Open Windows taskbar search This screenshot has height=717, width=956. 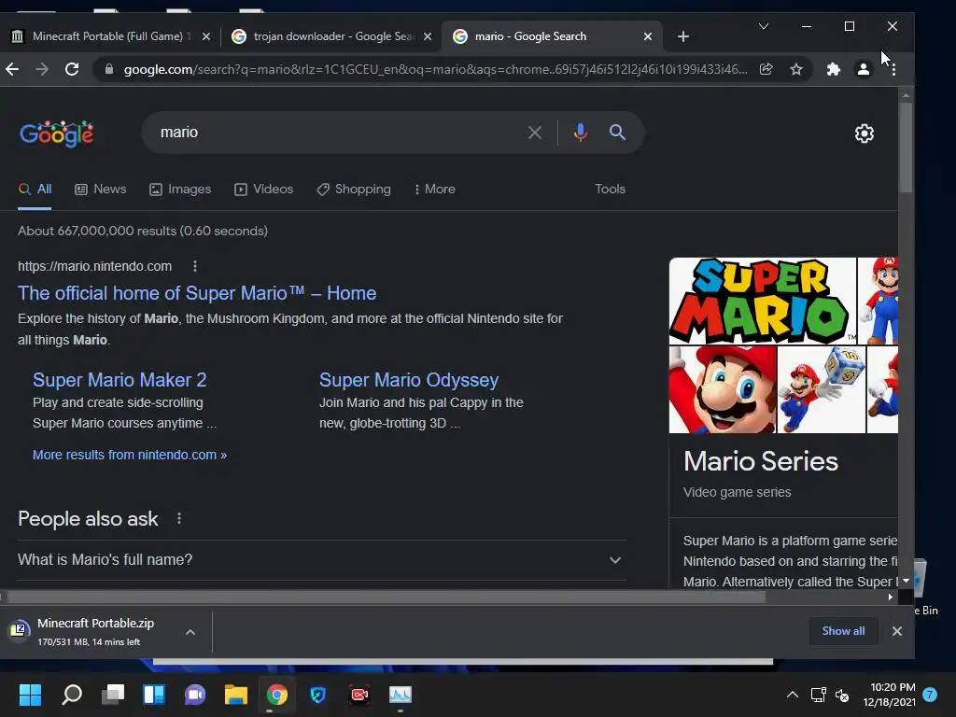pyautogui.click(x=72, y=695)
